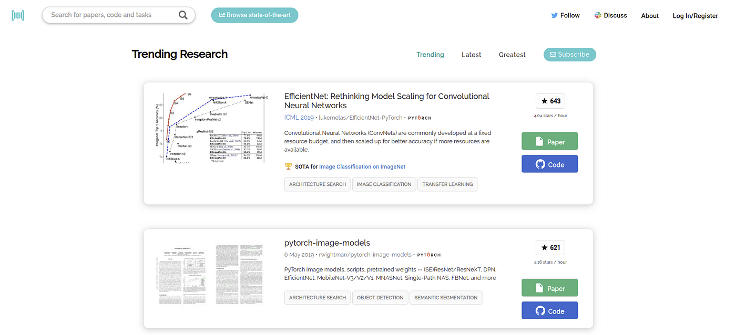
Task: Click the "6 May 2019" date text
Action: point(299,254)
